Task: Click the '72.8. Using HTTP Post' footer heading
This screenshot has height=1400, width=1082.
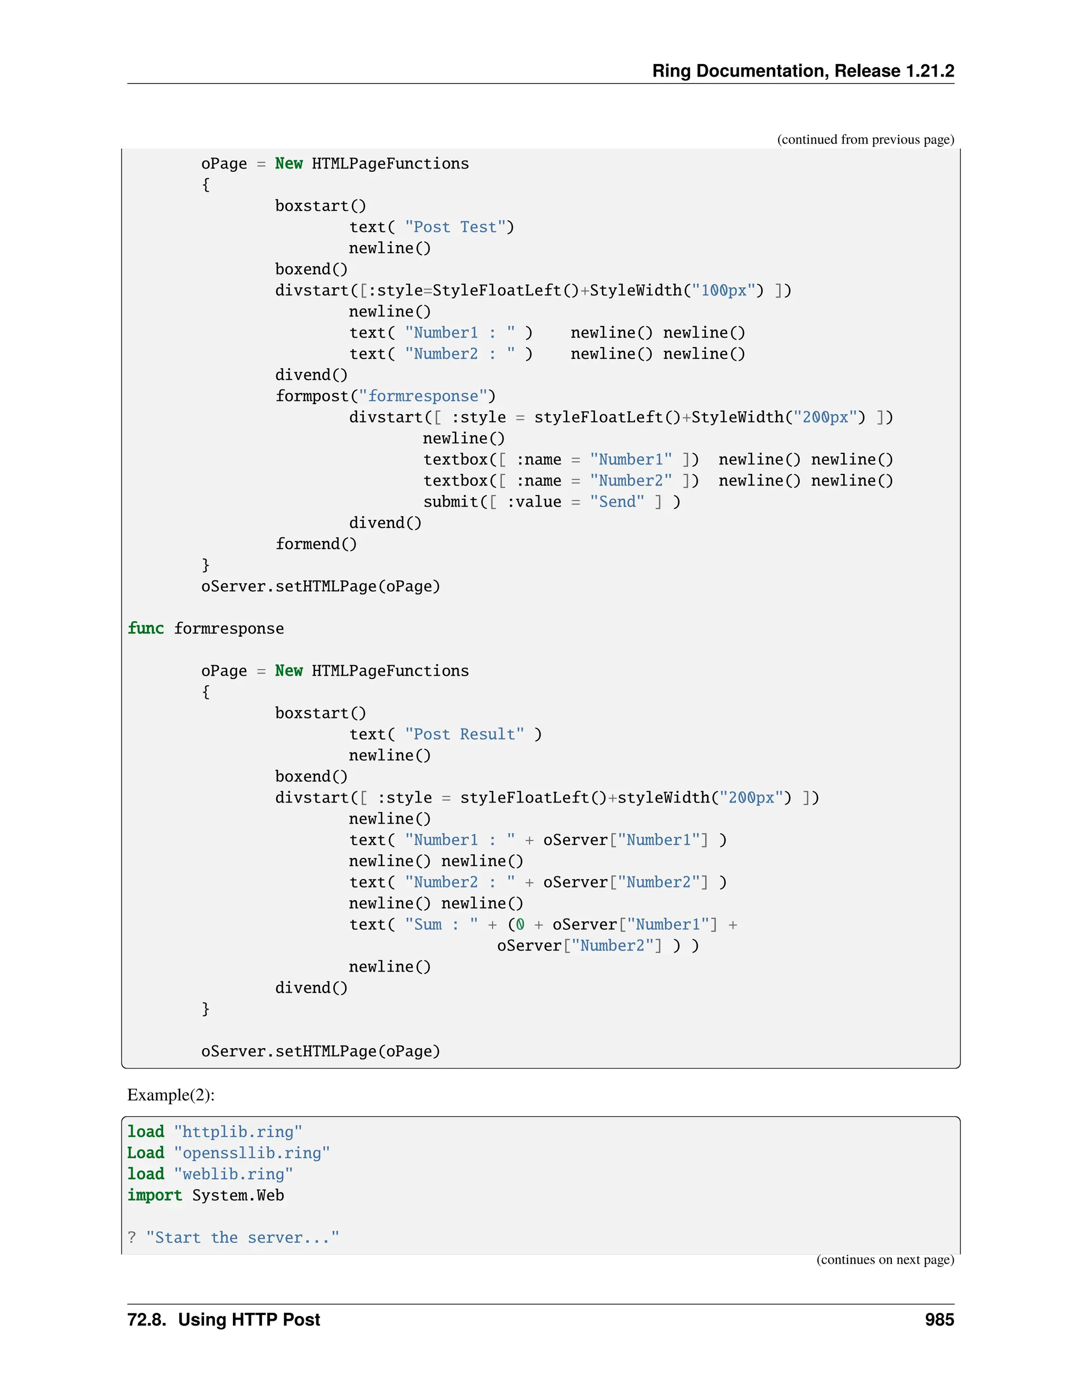Action: point(223,1320)
